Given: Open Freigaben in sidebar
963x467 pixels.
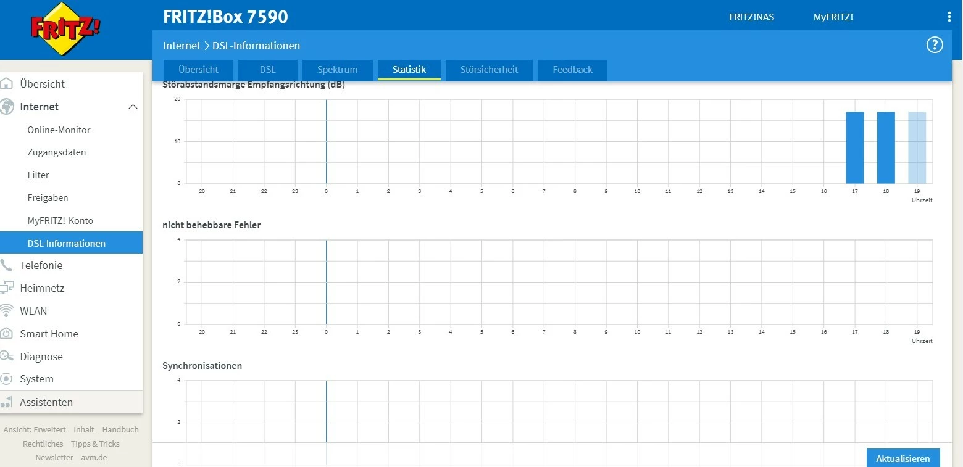Looking at the screenshot, I should pos(48,198).
